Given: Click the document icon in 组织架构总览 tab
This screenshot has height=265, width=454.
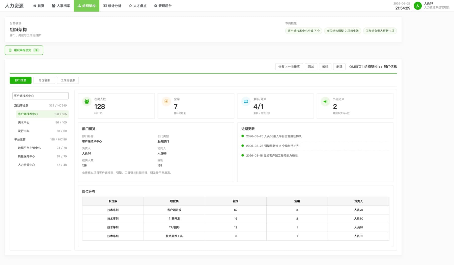Looking at the screenshot, I should coord(10,50).
